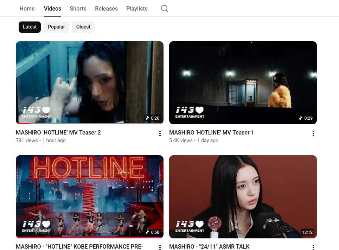This screenshot has height=250, width=339.
Task: Switch to the Home tab
Action: (x=27, y=9)
